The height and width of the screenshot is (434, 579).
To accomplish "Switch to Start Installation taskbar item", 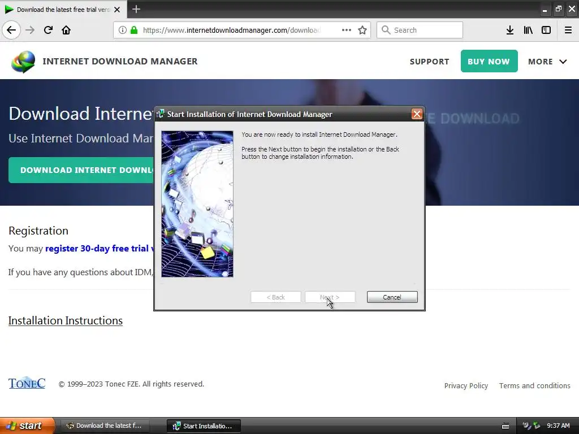I will click(x=204, y=426).
